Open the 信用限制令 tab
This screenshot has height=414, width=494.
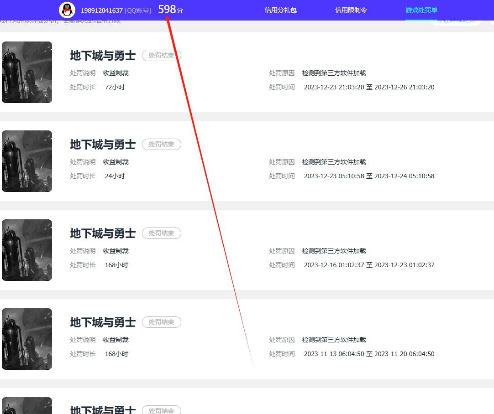tap(351, 10)
